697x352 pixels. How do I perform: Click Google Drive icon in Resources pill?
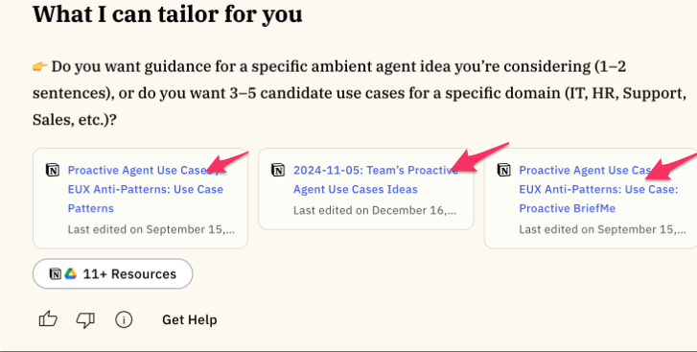point(70,273)
